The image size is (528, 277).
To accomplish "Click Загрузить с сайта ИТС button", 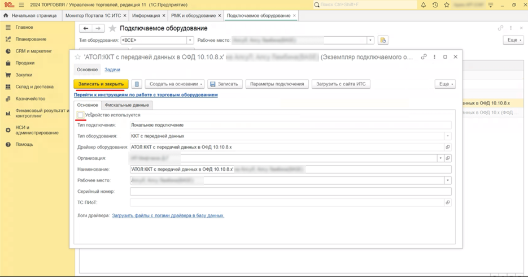I will pyautogui.click(x=341, y=84).
